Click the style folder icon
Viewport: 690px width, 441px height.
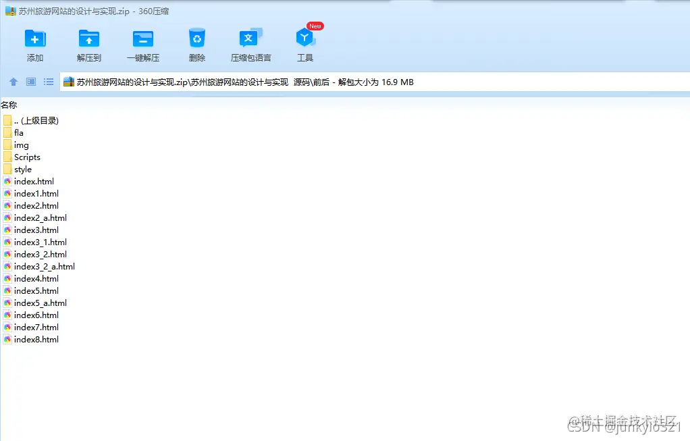click(7, 170)
